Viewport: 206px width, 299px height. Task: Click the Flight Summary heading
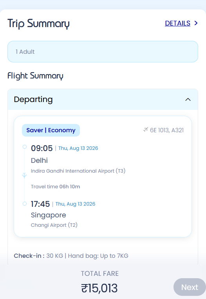coord(35,76)
